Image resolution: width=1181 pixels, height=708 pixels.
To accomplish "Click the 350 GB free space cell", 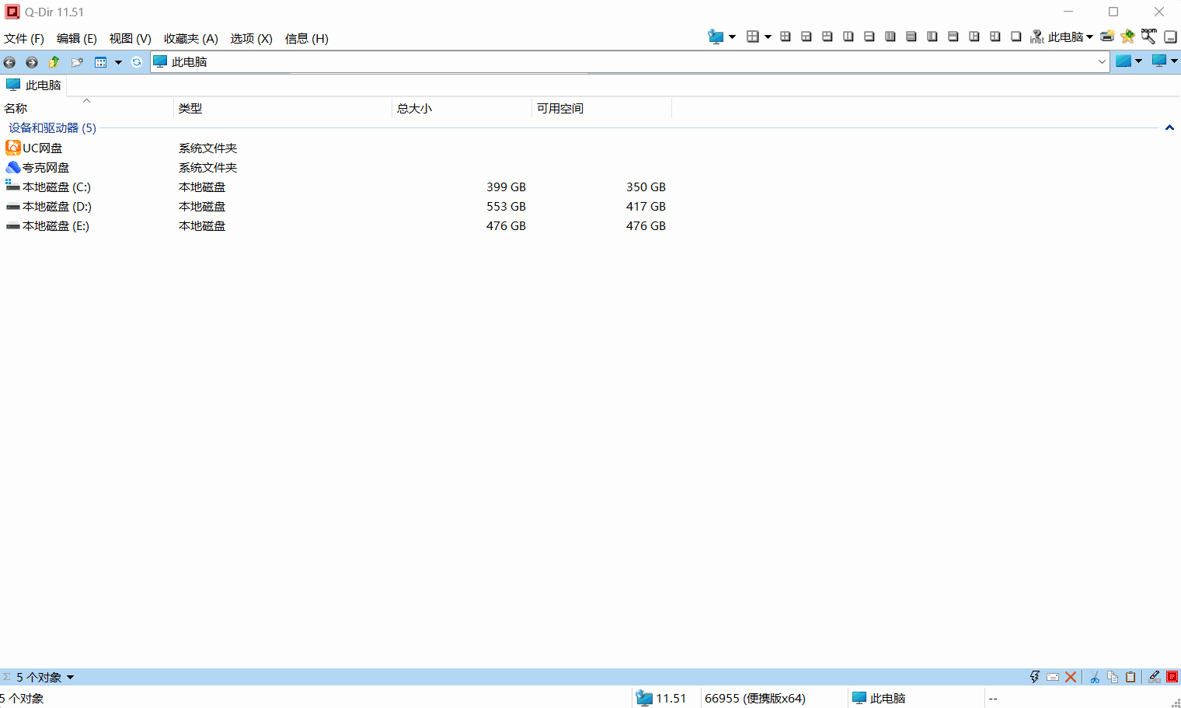I will [646, 187].
